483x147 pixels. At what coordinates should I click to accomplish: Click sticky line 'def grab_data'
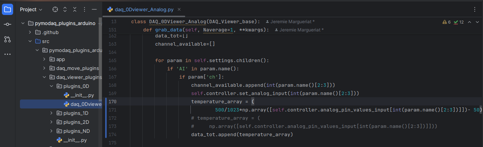click(206, 30)
